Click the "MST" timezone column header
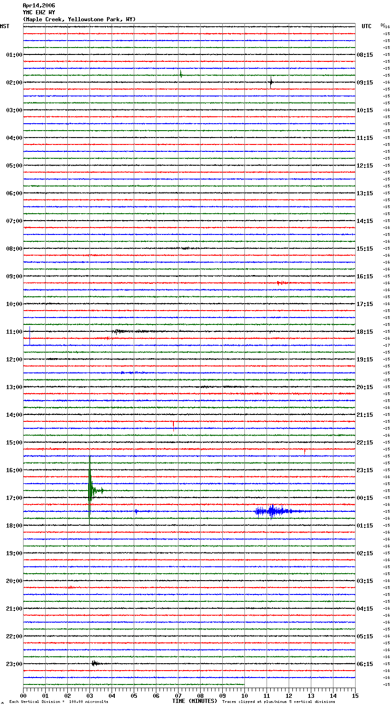The width and height of the screenshot is (392, 708). coord(5,26)
